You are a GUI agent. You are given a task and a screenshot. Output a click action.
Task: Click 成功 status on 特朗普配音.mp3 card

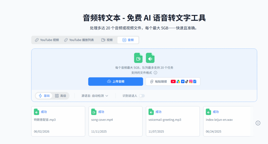click(44, 112)
